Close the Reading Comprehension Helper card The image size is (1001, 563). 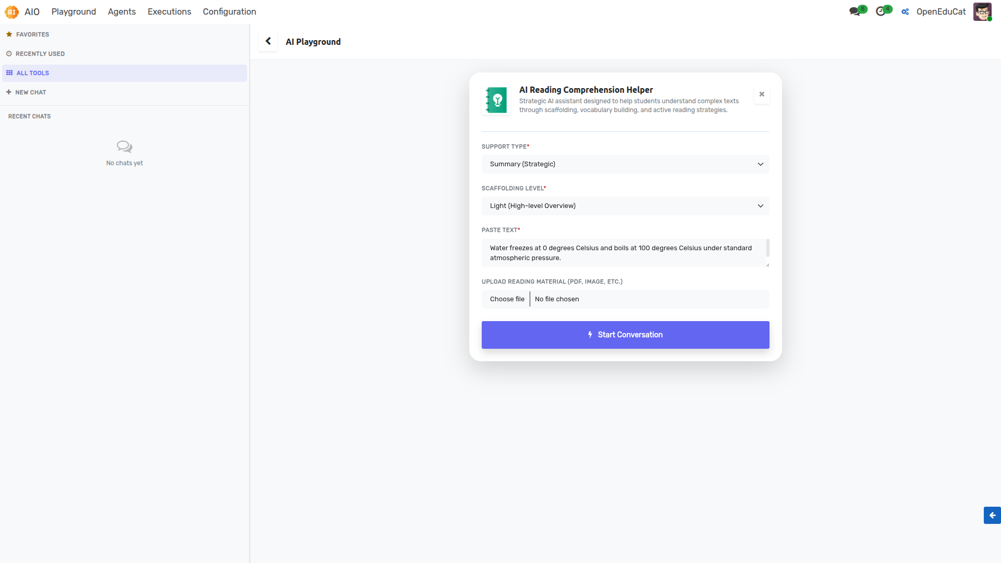[762, 94]
